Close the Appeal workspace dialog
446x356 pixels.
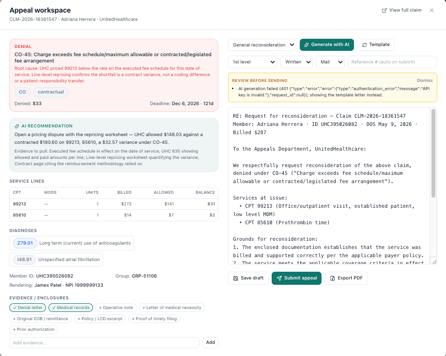coord(431,10)
